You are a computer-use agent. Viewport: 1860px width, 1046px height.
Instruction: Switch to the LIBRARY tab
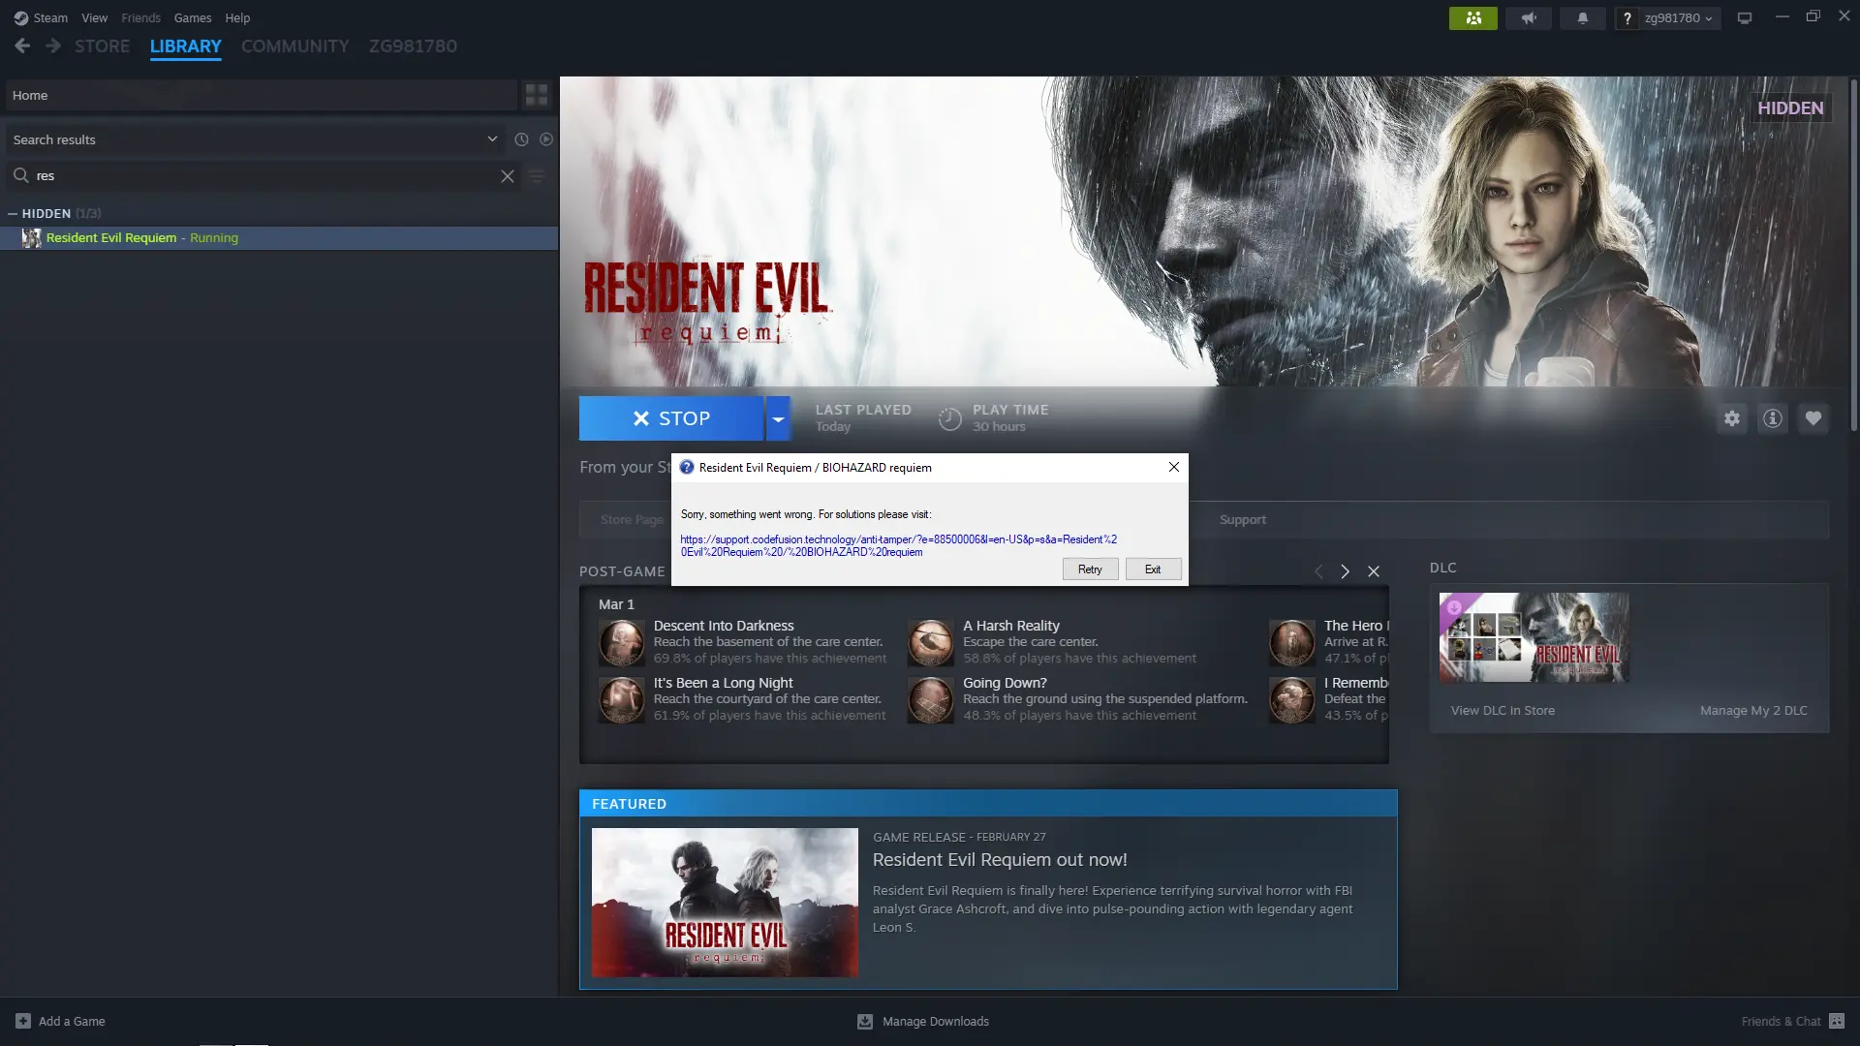pos(185,46)
